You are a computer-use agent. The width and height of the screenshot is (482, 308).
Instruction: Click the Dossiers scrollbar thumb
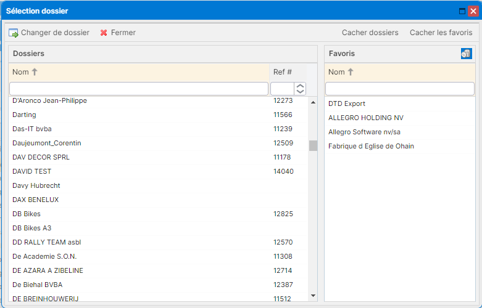coord(314,146)
